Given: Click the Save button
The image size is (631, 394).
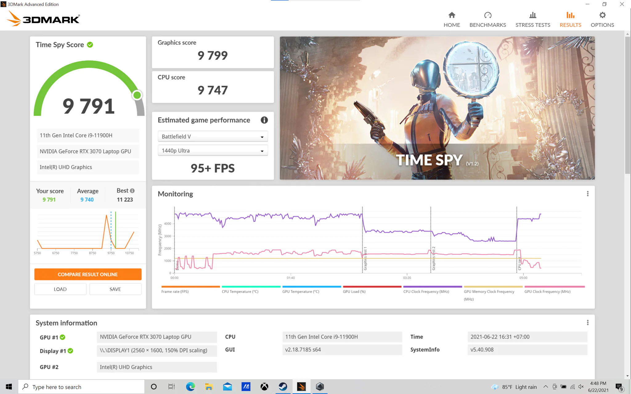Looking at the screenshot, I should tap(115, 289).
